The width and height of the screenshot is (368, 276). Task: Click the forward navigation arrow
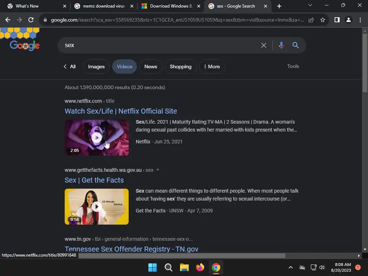[19, 20]
